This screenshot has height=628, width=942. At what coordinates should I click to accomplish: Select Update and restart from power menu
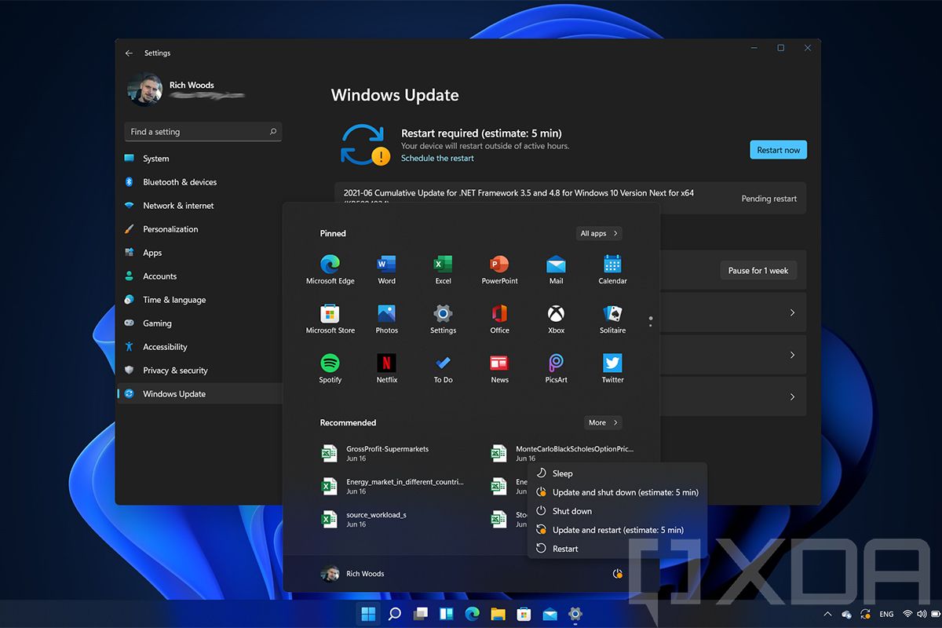click(x=617, y=530)
